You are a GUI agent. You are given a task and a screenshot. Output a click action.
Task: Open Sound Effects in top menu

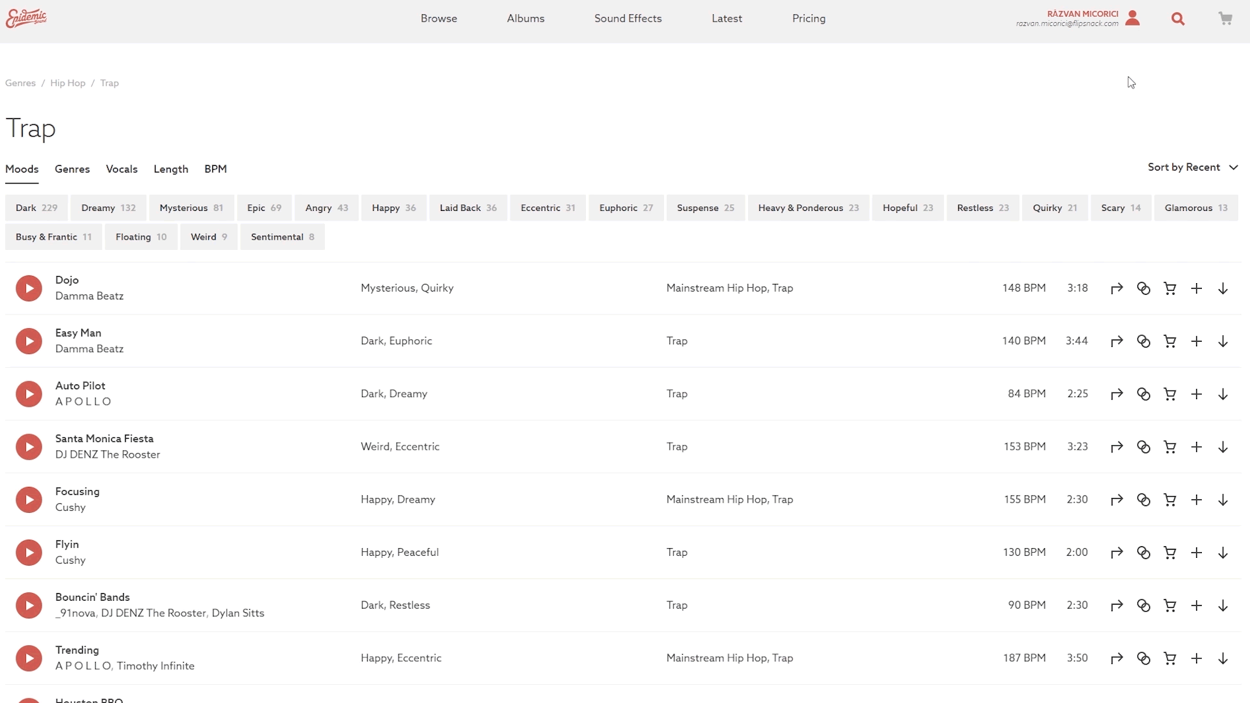tap(628, 18)
